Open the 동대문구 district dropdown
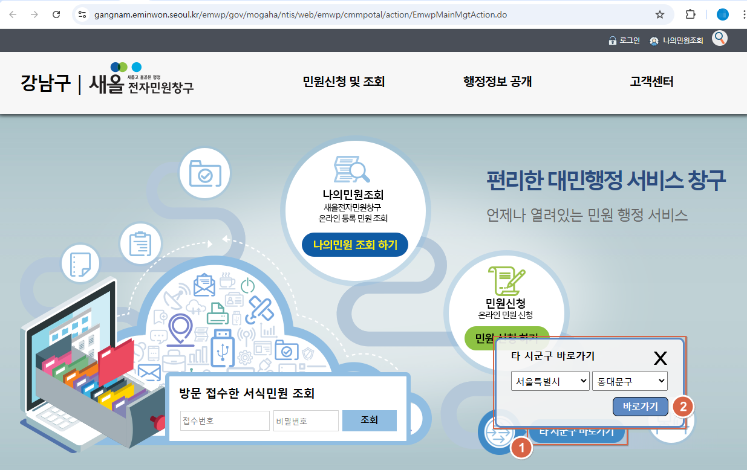The width and height of the screenshot is (747, 470). point(631,381)
